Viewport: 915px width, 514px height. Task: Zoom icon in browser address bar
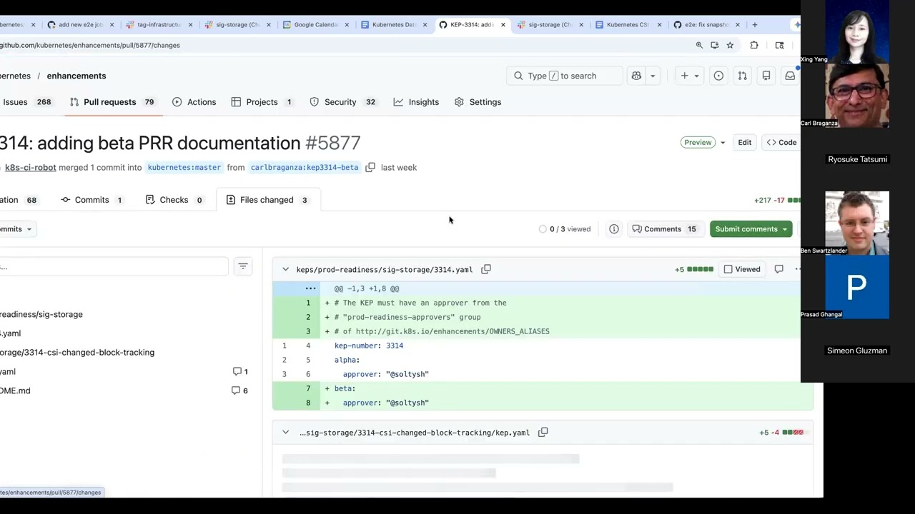pos(699,45)
